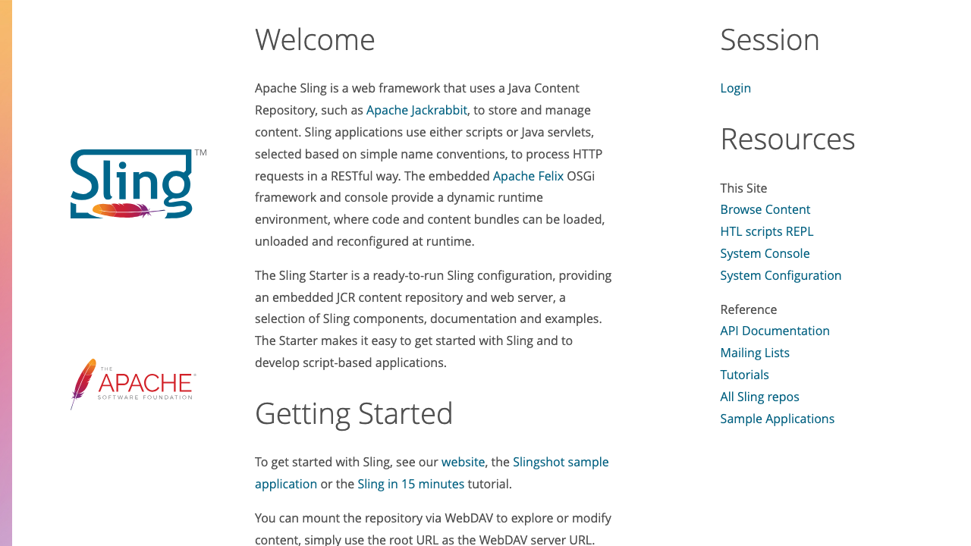Open System Configuration link
971x546 pixels.
781,275
